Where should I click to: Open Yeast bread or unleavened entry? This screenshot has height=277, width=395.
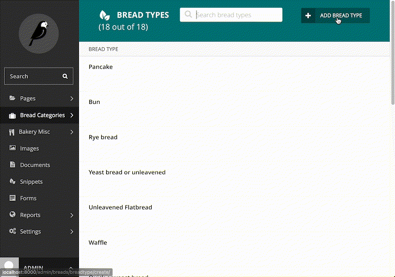(x=127, y=173)
